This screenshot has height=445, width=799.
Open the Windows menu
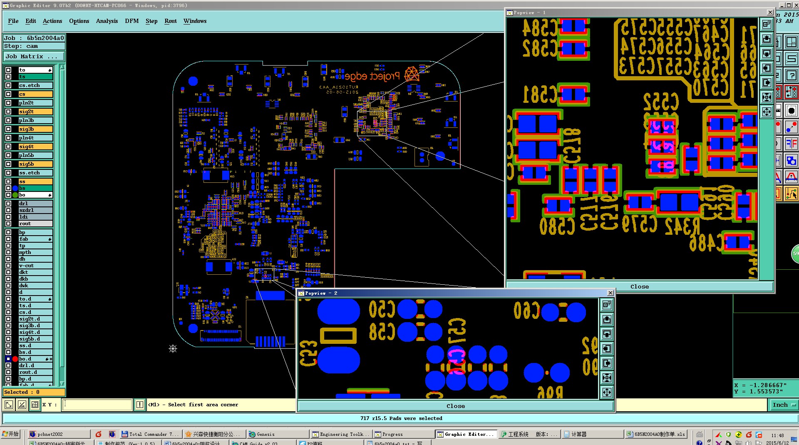pos(195,21)
